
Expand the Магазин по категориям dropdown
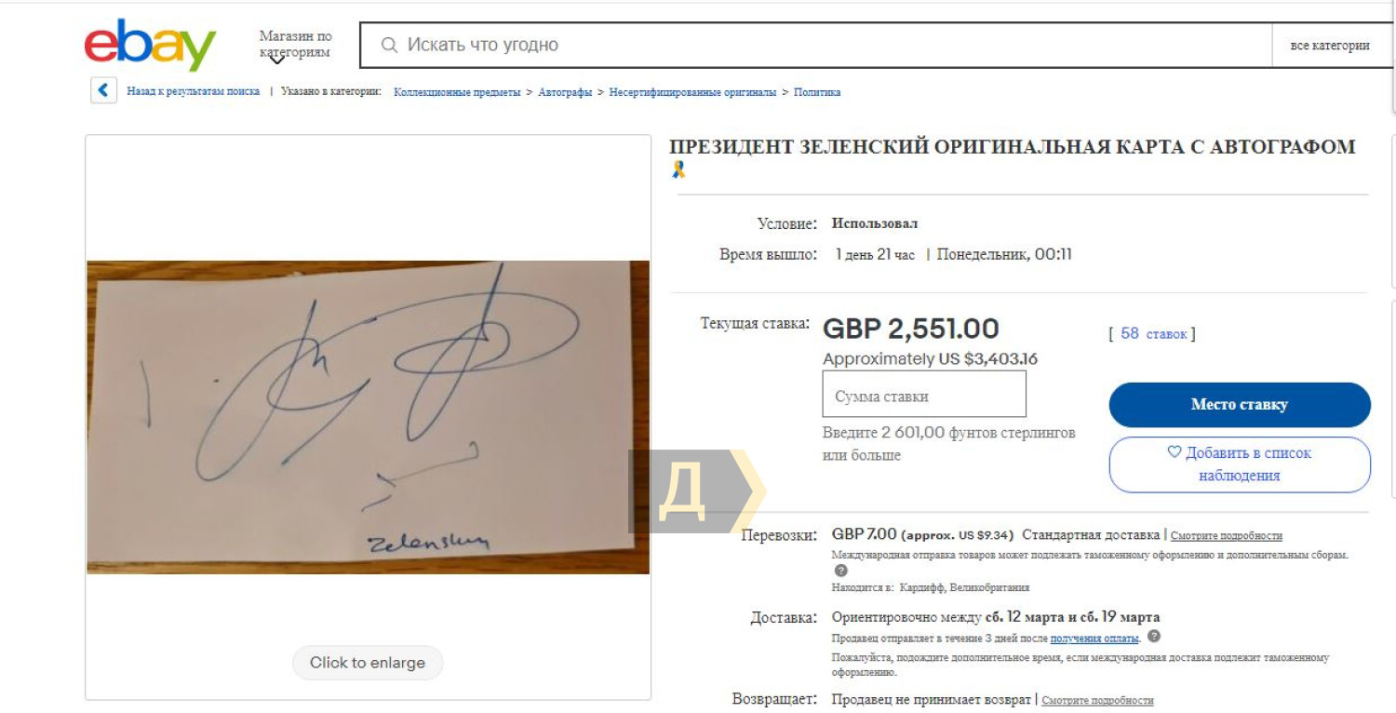point(295,45)
